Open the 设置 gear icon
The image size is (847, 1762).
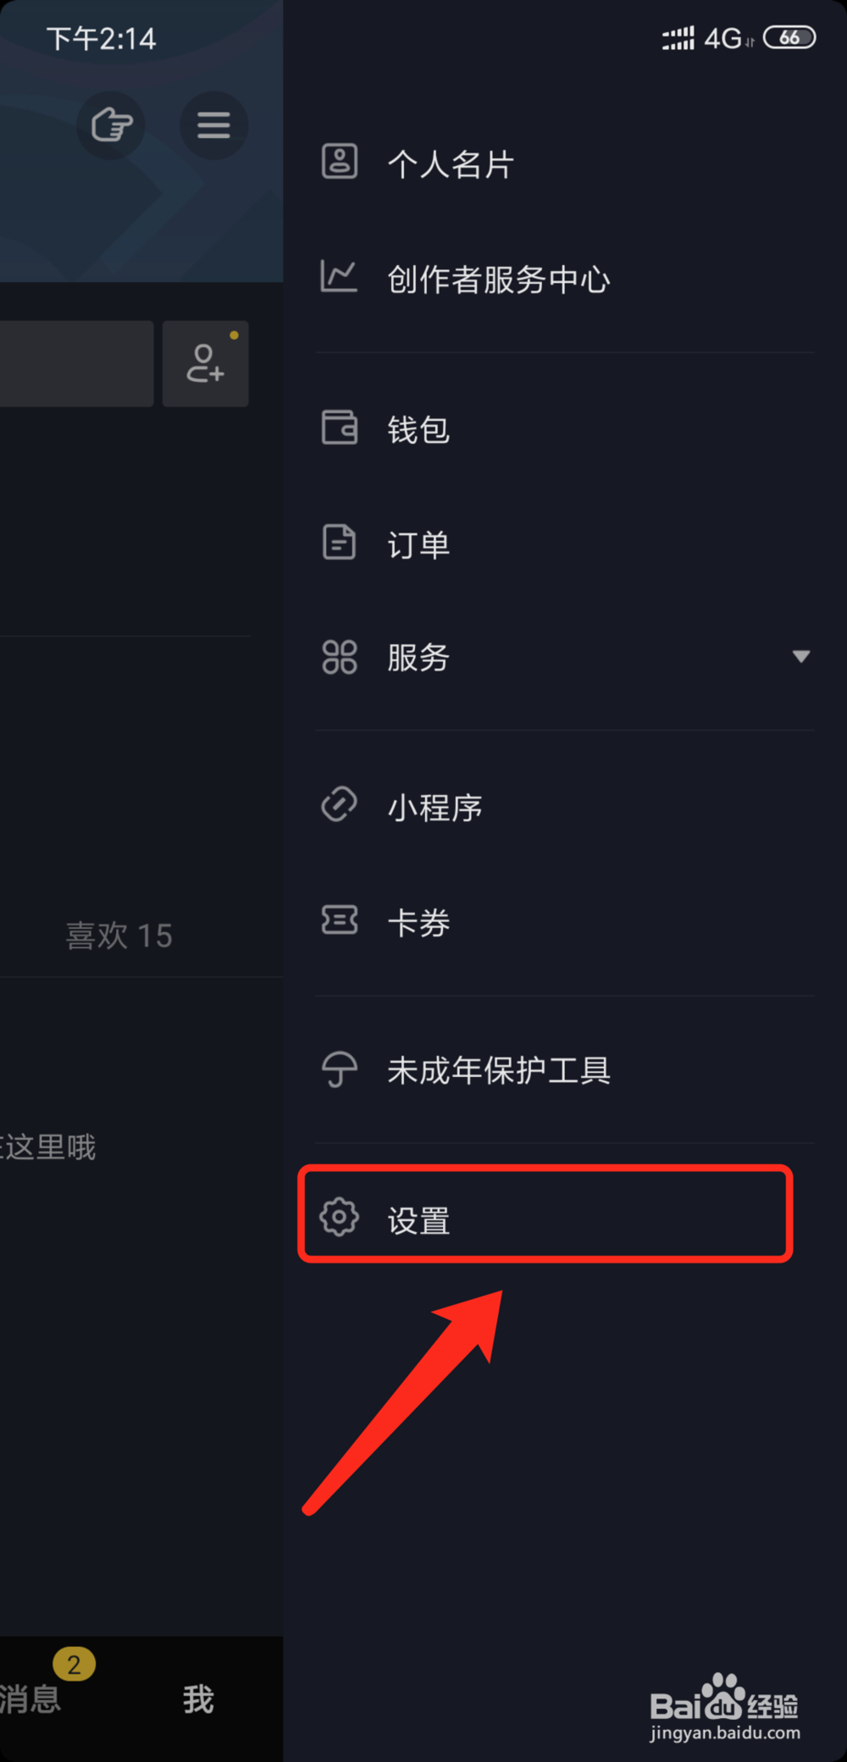click(340, 1218)
